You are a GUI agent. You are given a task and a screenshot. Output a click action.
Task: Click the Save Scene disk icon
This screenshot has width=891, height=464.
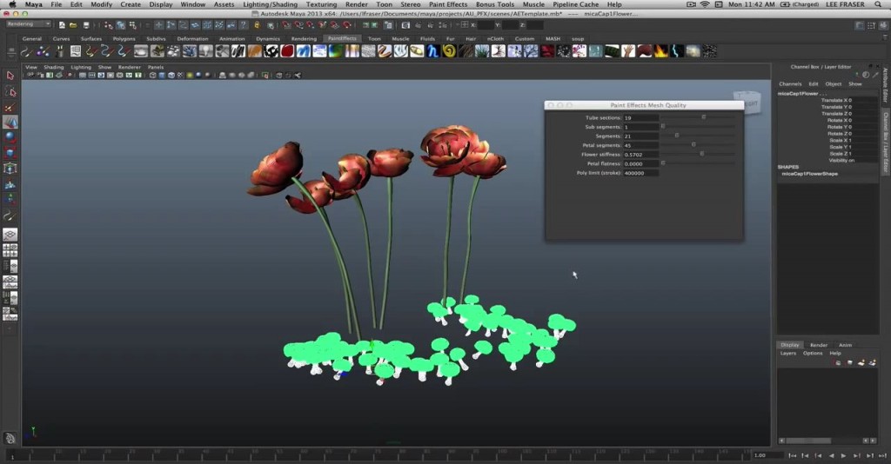pos(86,25)
